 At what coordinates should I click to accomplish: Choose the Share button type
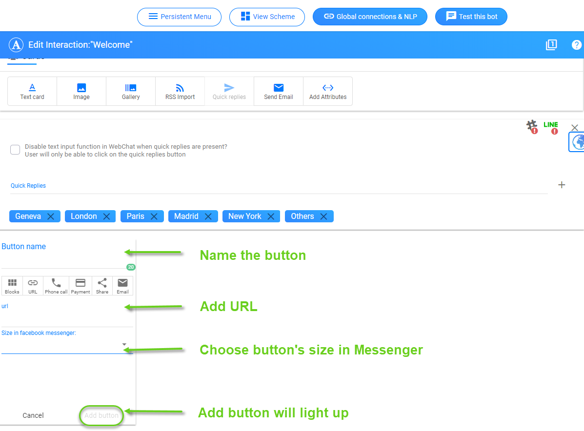pyautogui.click(x=102, y=286)
